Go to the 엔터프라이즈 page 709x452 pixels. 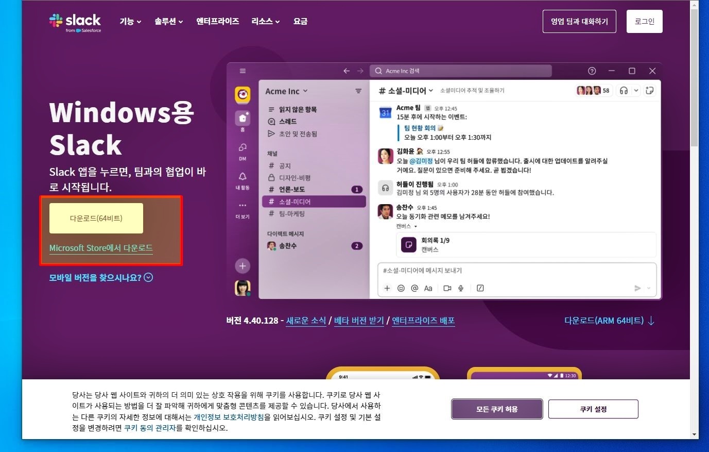tap(217, 22)
